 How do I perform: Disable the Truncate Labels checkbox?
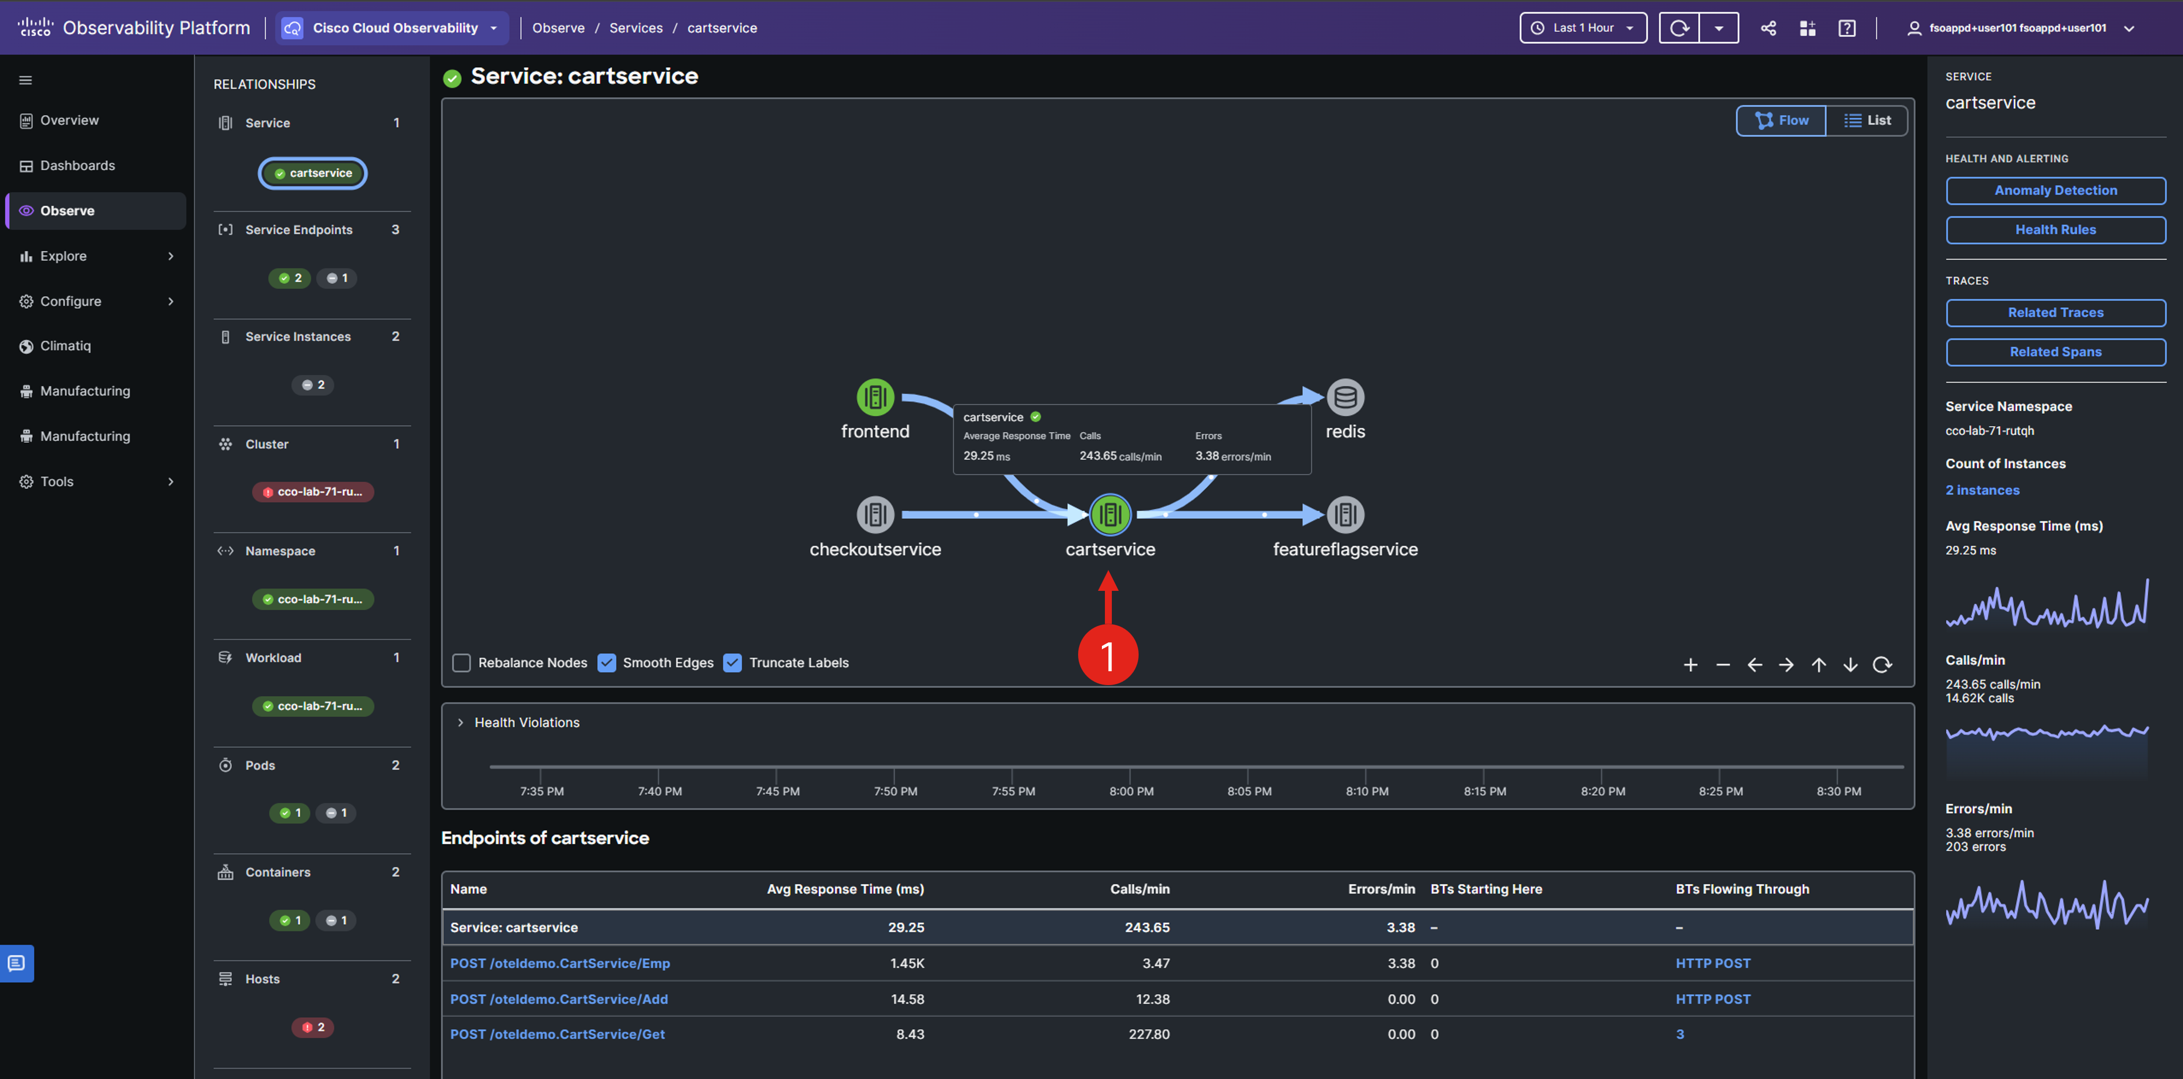click(733, 663)
